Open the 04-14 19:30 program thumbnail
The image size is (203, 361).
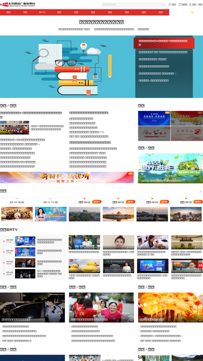(x=17, y=214)
